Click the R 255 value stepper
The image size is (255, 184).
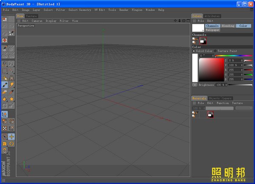coord(242,70)
